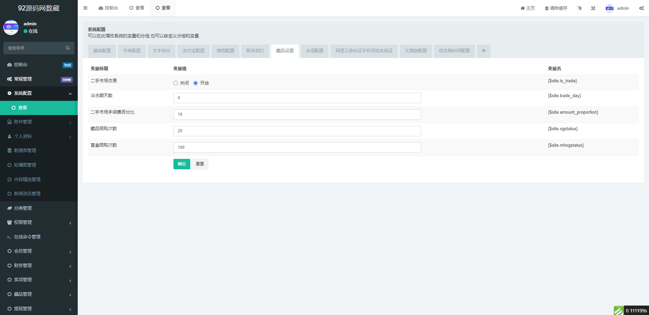Click the dashboard icon on 控制台 top tab

tap(101, 8)
